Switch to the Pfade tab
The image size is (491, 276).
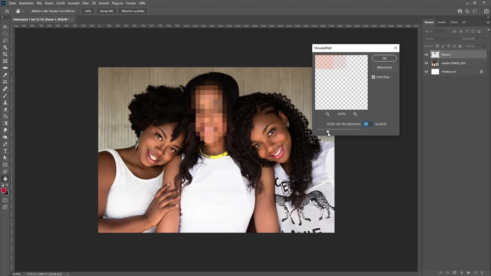pos(454,22)
